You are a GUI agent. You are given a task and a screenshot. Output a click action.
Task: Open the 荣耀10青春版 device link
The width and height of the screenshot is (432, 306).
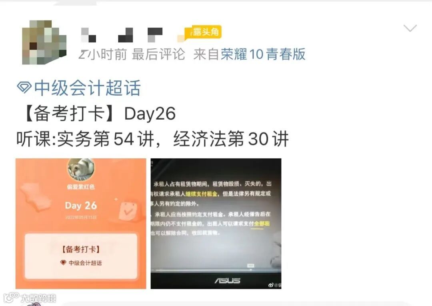(x=263, y=54)
